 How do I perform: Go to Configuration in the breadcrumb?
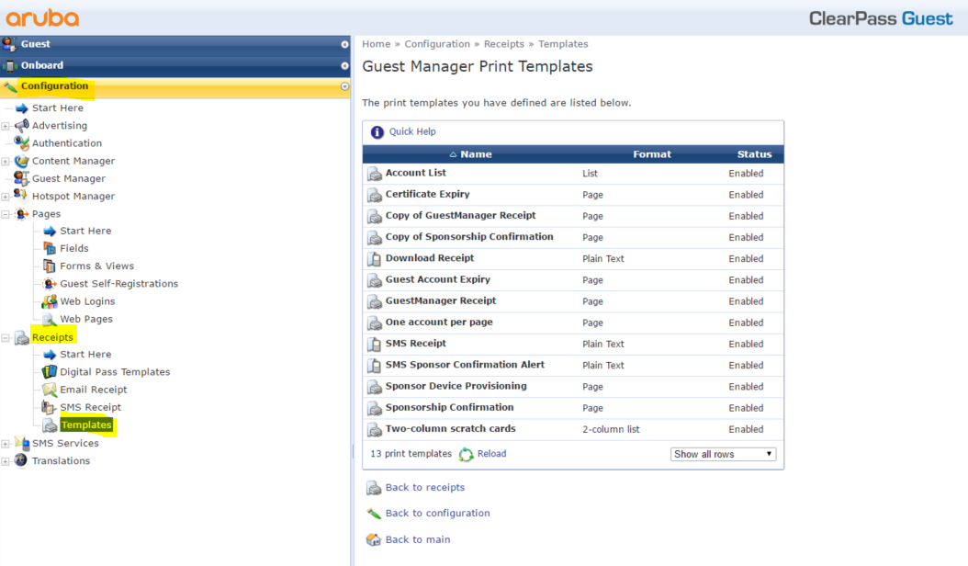437,44
